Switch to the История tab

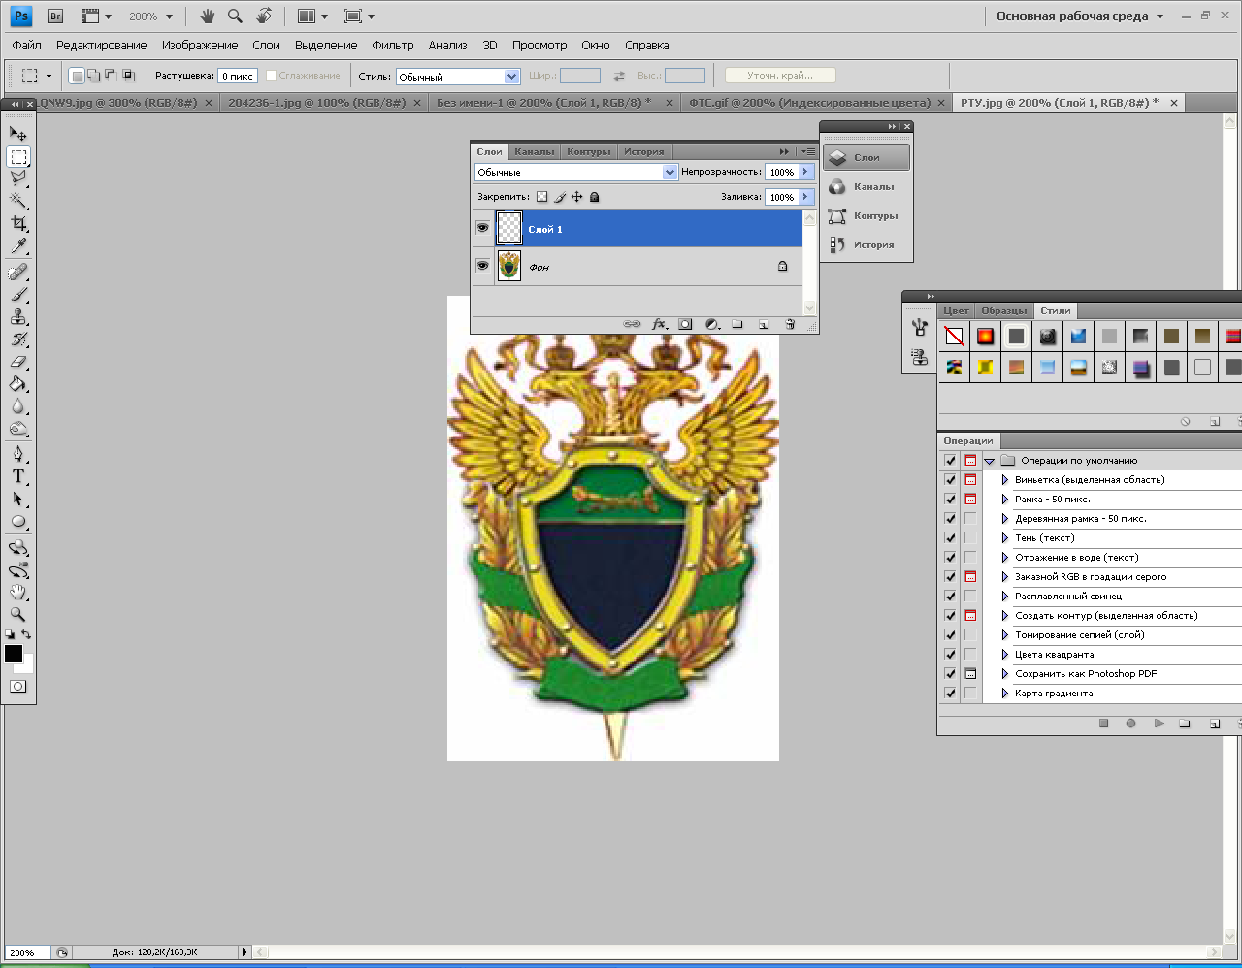[x=644, y=151]
